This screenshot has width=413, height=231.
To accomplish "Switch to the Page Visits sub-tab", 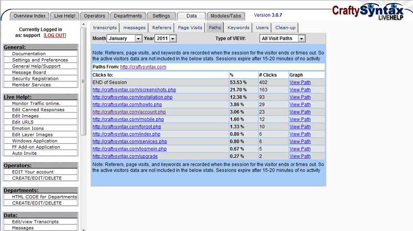I will point(190,28).
